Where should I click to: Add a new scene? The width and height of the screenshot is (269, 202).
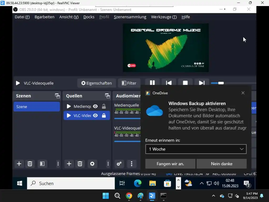tap(19, 164)
